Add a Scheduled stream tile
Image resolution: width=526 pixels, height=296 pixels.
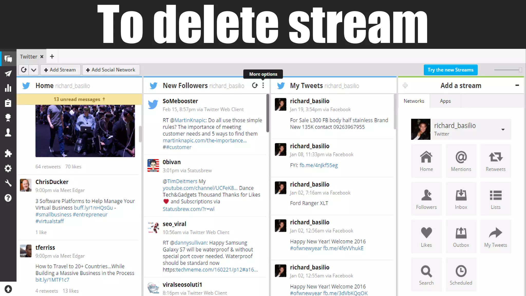point(461,274)
